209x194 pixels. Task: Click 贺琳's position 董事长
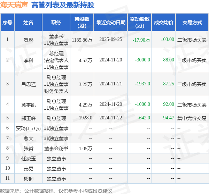click(x=56, y=36)
